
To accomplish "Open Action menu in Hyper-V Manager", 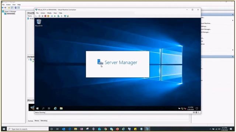I will click(x=8, y=5).
